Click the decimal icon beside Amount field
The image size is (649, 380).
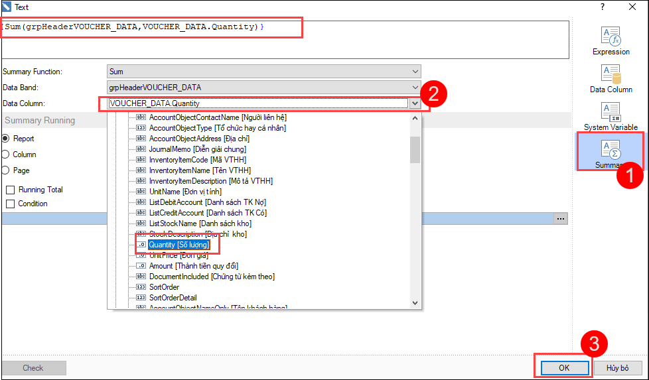click(x=141, y=266)
